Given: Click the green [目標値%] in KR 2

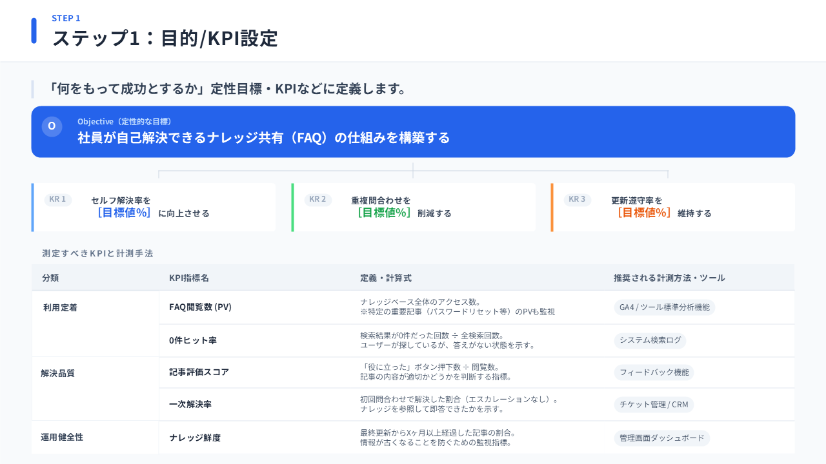Looking at the screenshot, I should [384, 213].
